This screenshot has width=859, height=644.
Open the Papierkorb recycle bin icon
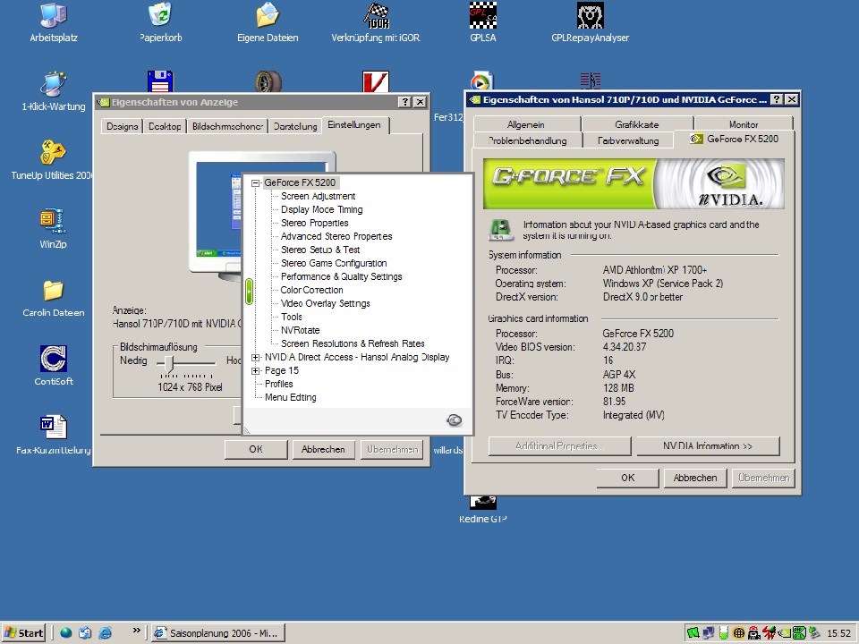pos(160,16)
